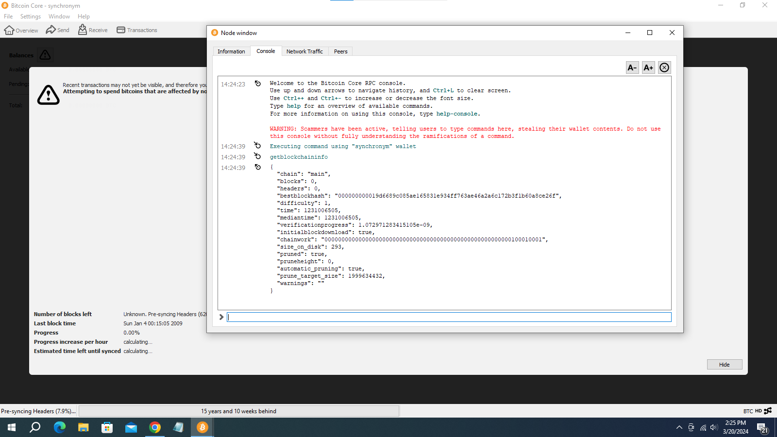Maximize the Node window
The height and width of the screenshot is (437, 777).
(650, 33)
